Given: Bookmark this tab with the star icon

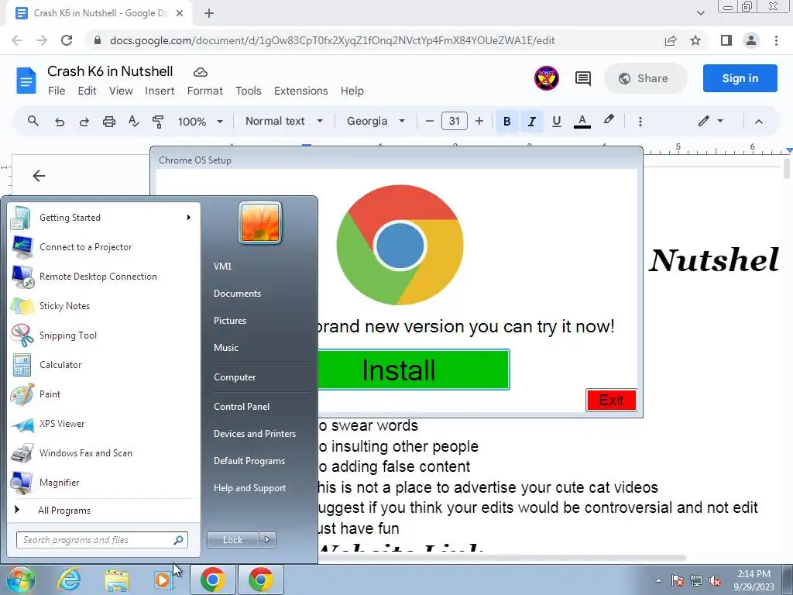Looking at the screenshot, I should click(x=695, y=40).
